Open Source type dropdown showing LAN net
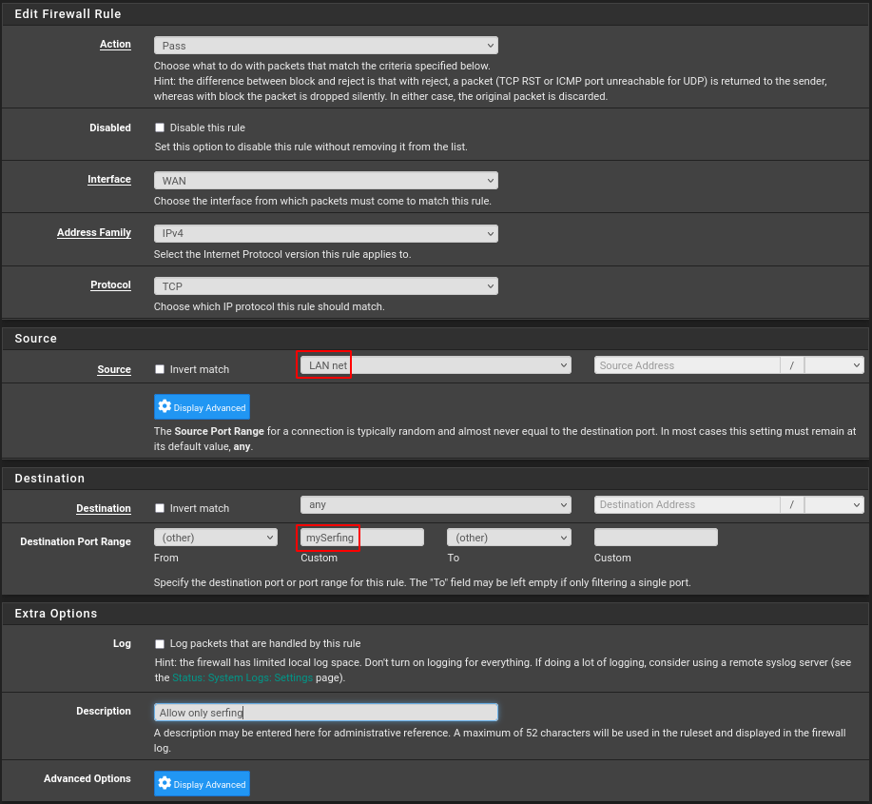The width and height of the screenshot is (872, 804). tap(435, 365)
